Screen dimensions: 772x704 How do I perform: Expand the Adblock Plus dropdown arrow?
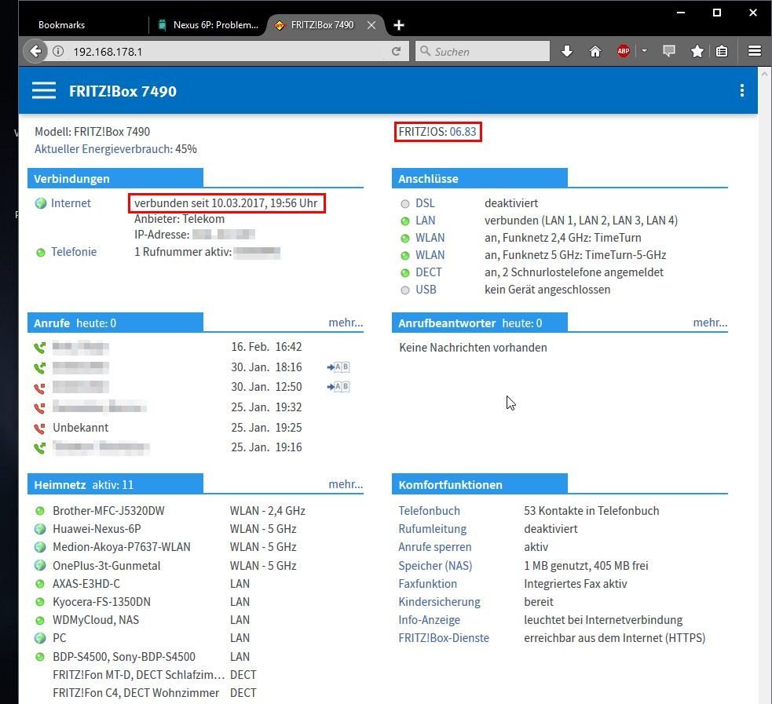(x=644, y=51)
